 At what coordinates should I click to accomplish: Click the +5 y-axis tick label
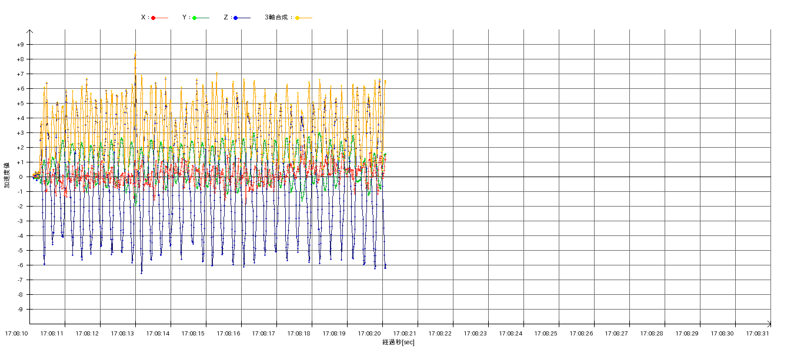pyautogui.click(x=21, y=104)
